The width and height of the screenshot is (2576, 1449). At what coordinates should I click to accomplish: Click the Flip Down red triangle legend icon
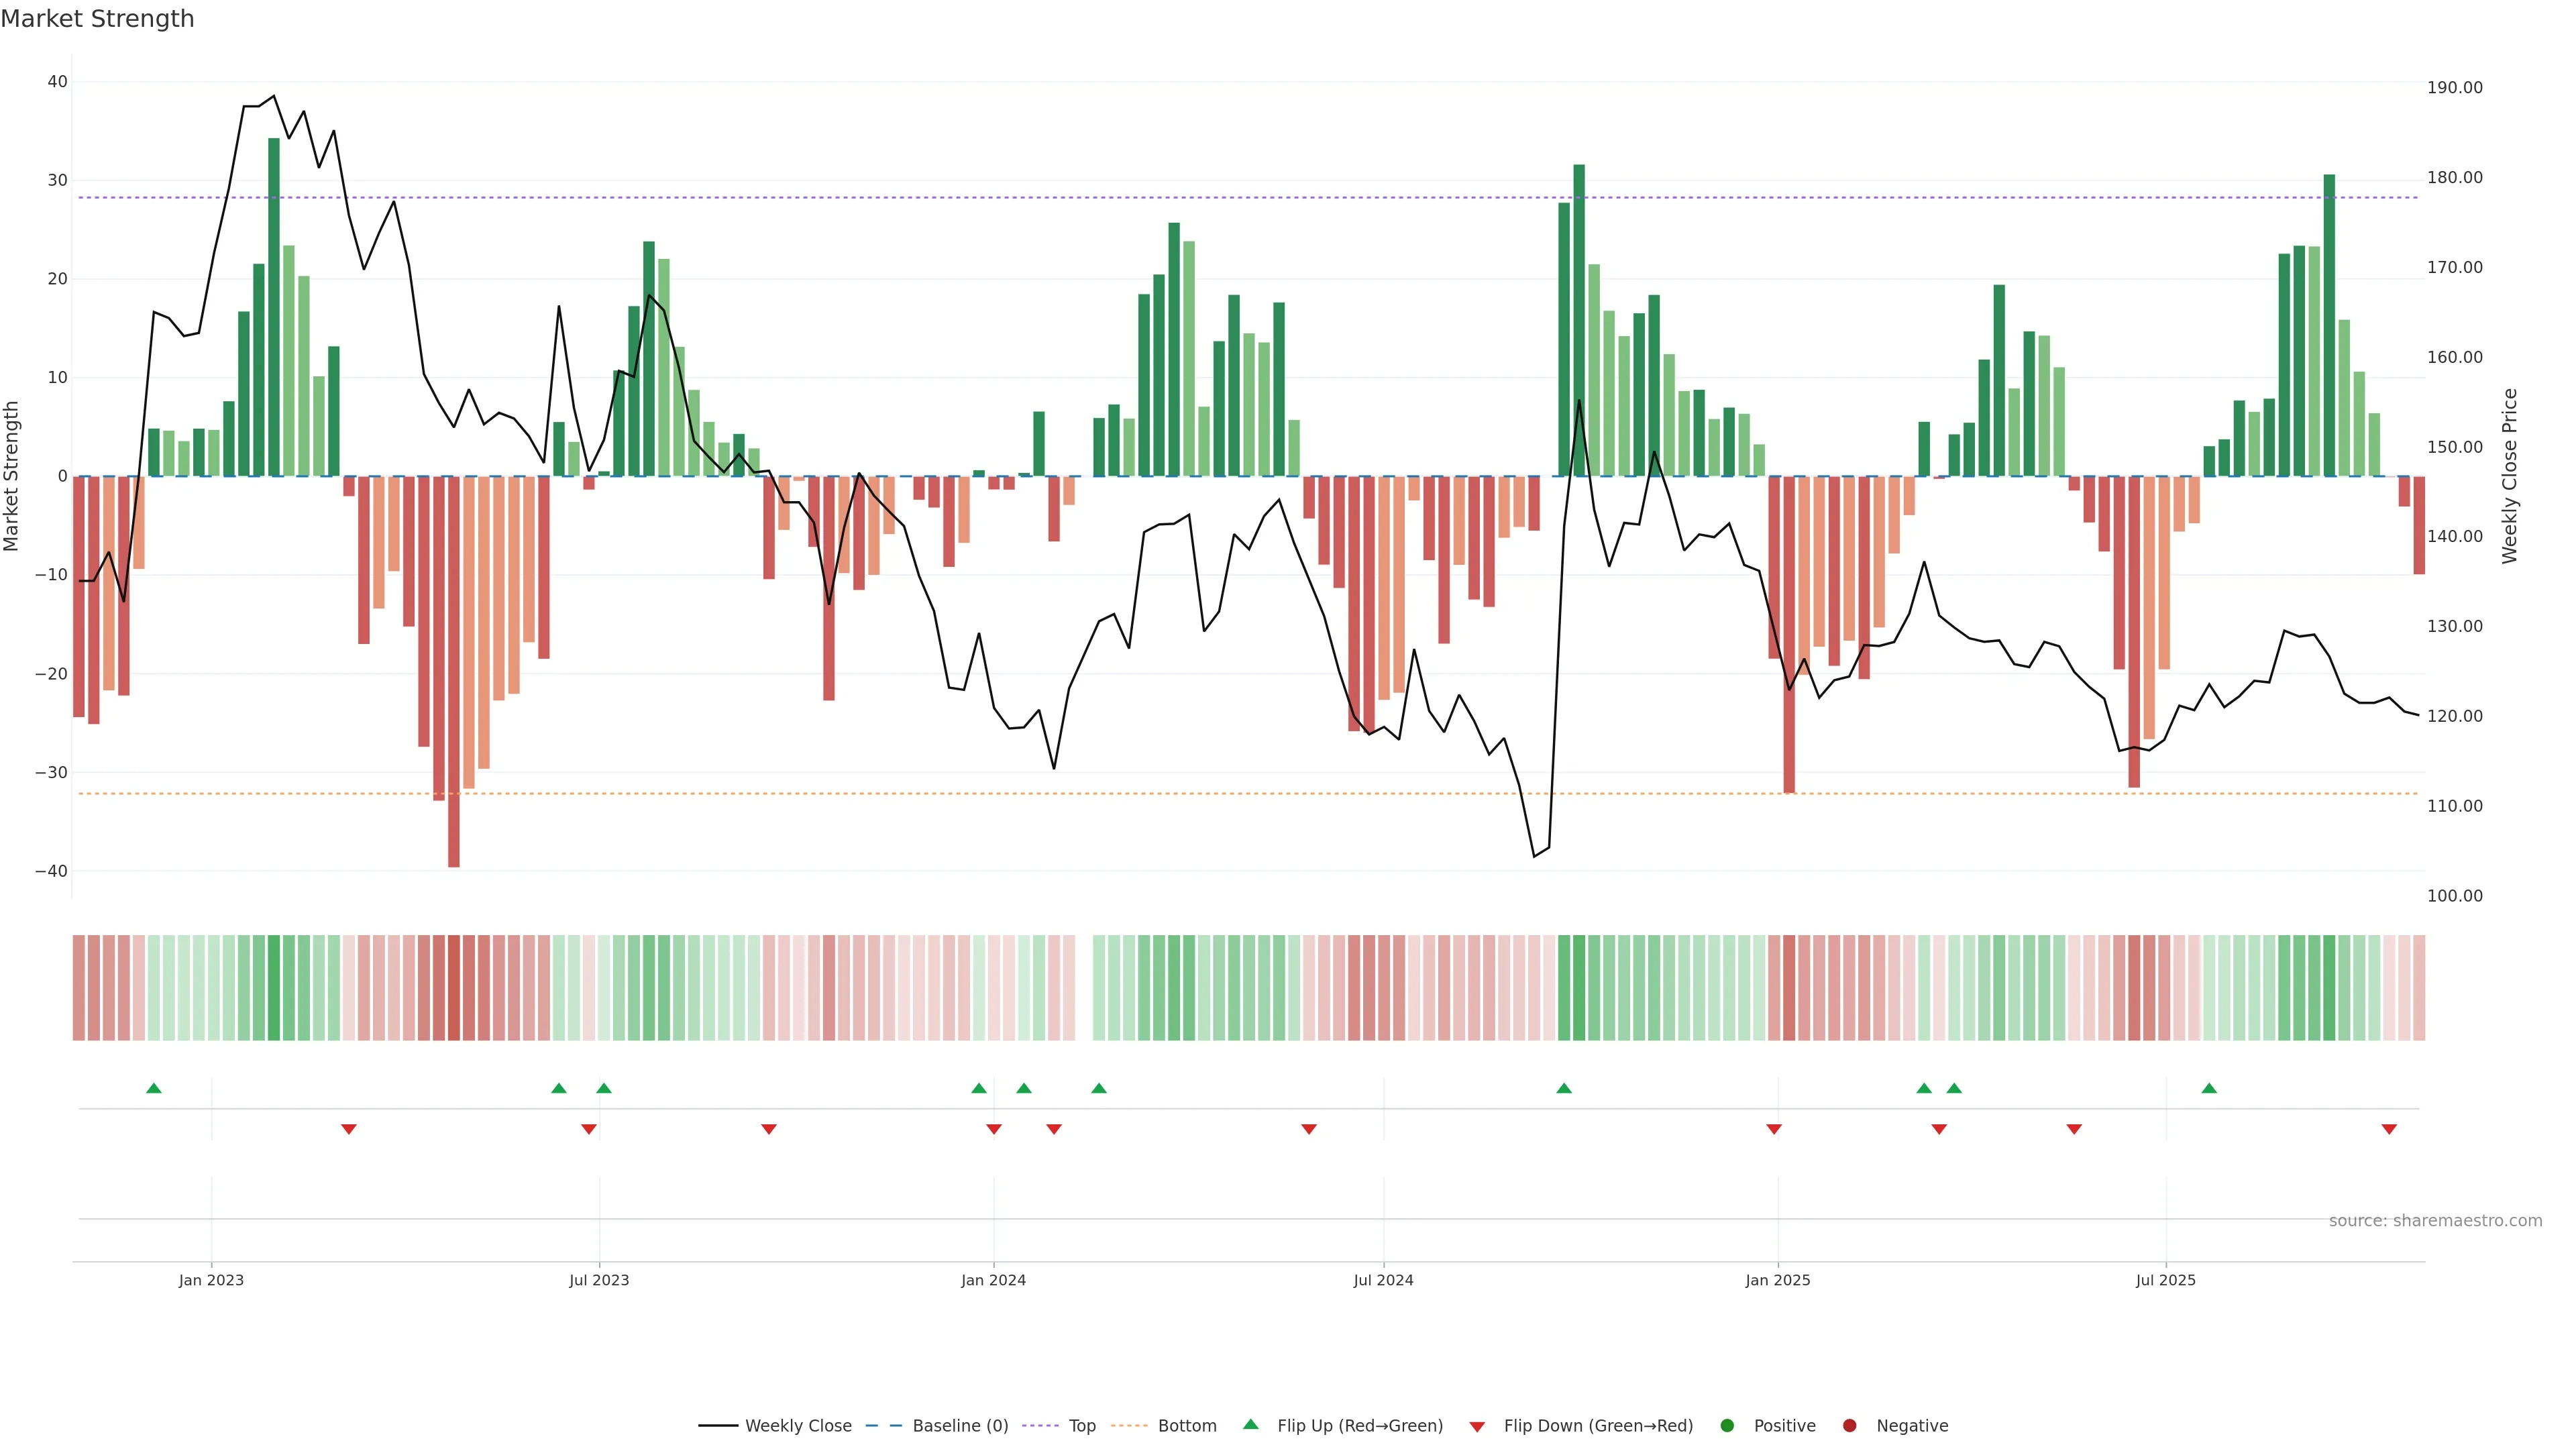coord(1477,1426)
